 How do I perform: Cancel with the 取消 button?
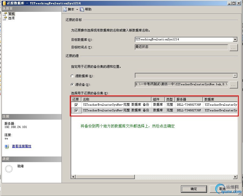(222, 189)
